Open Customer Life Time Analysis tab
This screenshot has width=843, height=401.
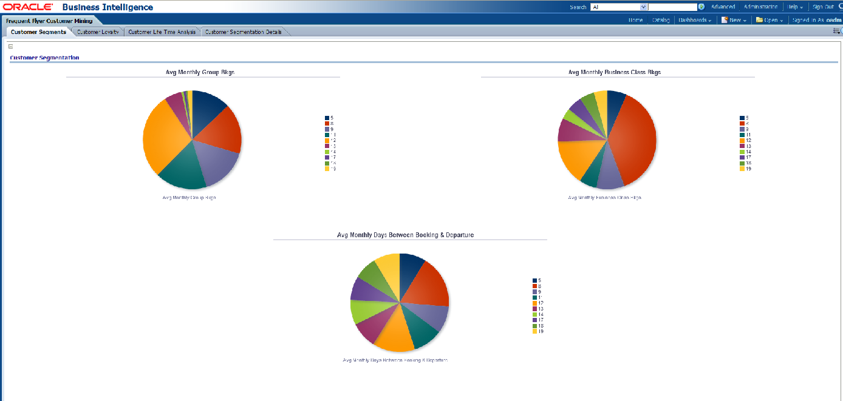click(x=162, y=32)
